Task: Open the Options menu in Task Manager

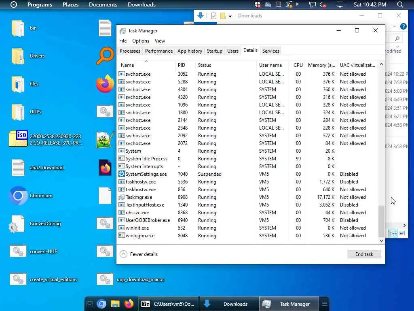Action: [x=141, y=41]
